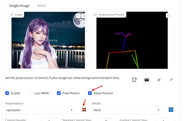The image size is (192, 121).
Task: Send dimensions with the curved arrow icon
Action: (171, 79)
